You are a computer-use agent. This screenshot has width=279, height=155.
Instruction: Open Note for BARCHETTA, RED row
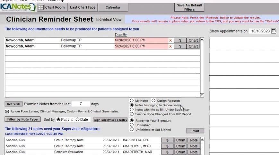[194, 140]
